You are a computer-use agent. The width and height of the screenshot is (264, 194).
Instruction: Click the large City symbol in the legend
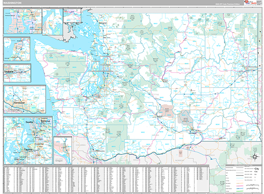257,169
